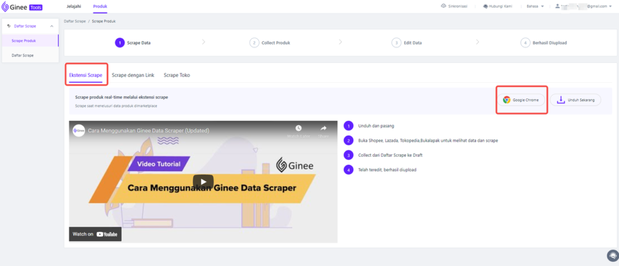Collapse the Daftar Scrape sidebar group
This screenshot has height=266, width=619.
pos(52,26)
